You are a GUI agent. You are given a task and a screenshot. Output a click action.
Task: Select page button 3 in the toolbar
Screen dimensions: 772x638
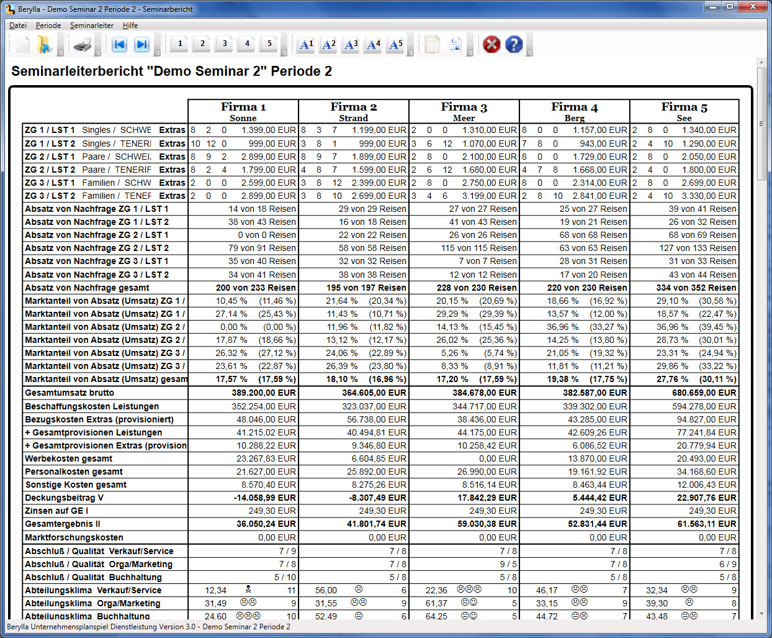click(225, 43)
